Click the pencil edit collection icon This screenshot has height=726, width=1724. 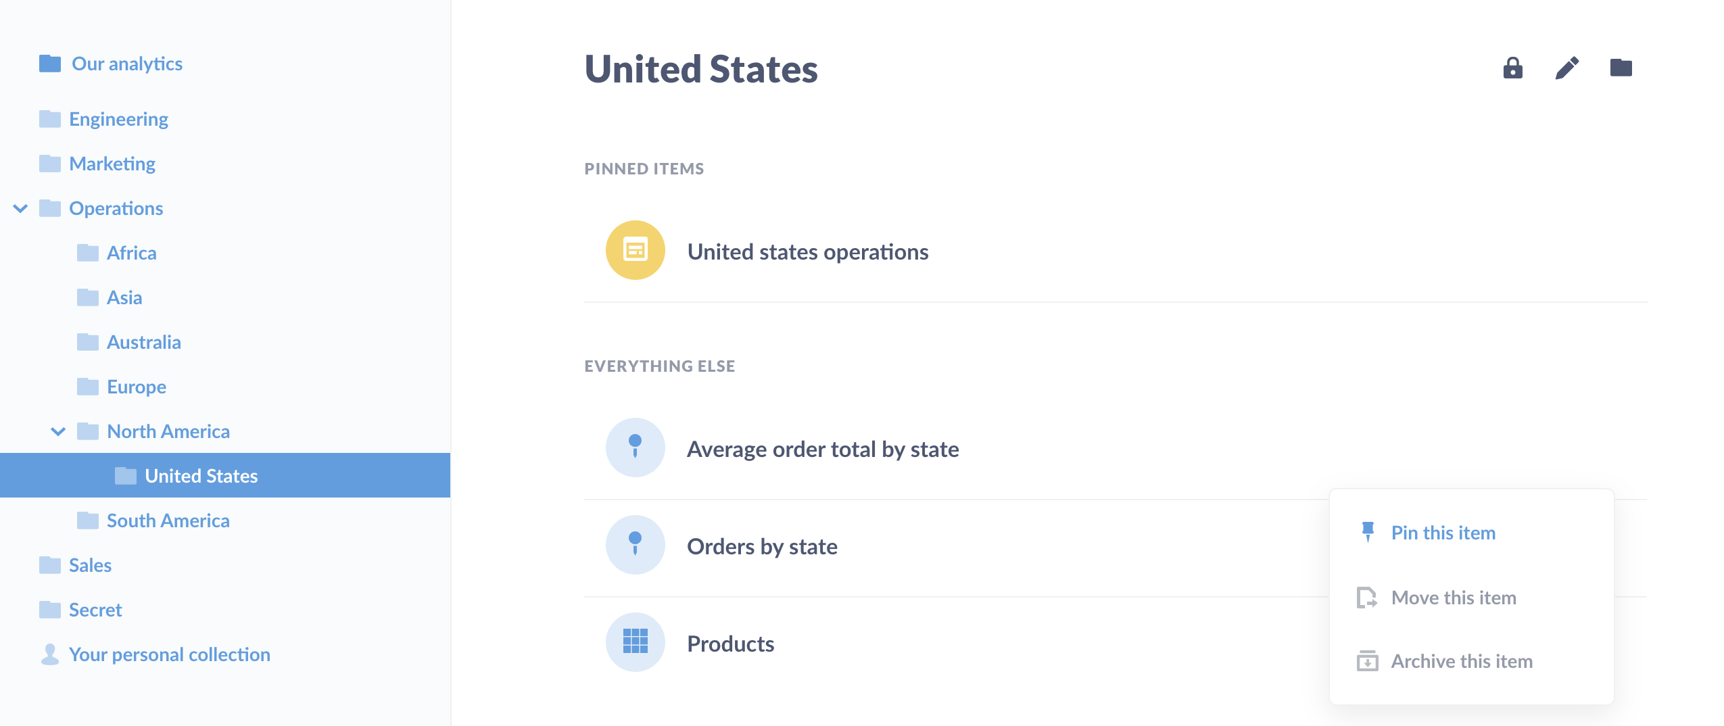[1566, 68]
